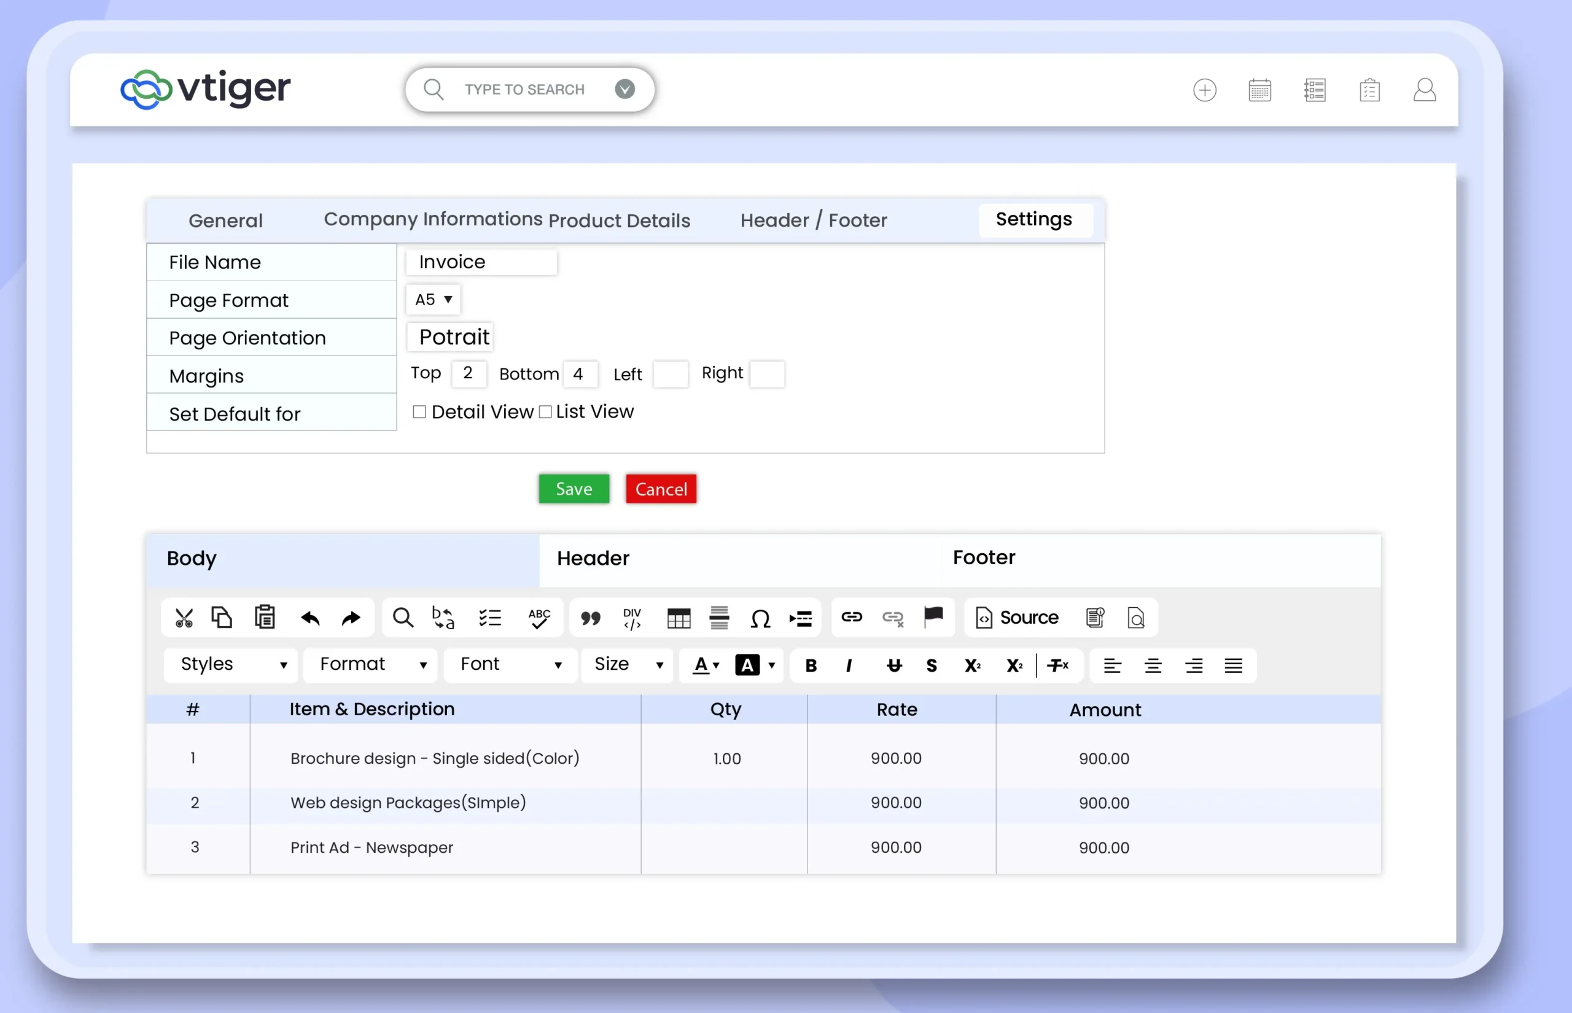Click the green Save button

point(574,489)
